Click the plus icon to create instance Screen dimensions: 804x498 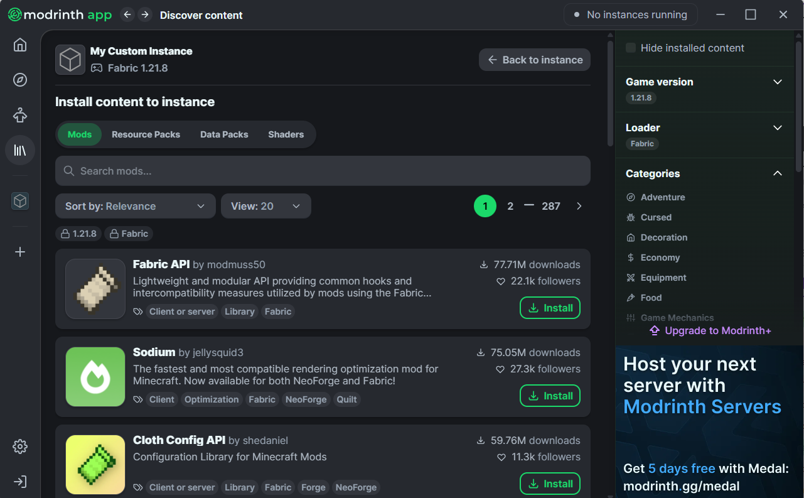pos(20,252)
